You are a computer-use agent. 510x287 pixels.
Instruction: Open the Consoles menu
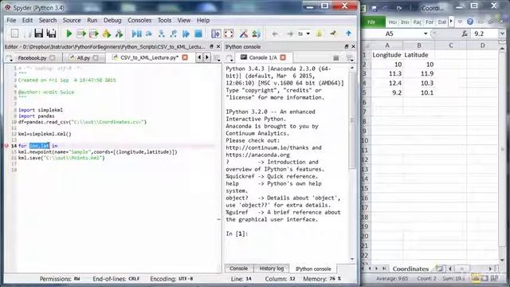pos(139,20)
